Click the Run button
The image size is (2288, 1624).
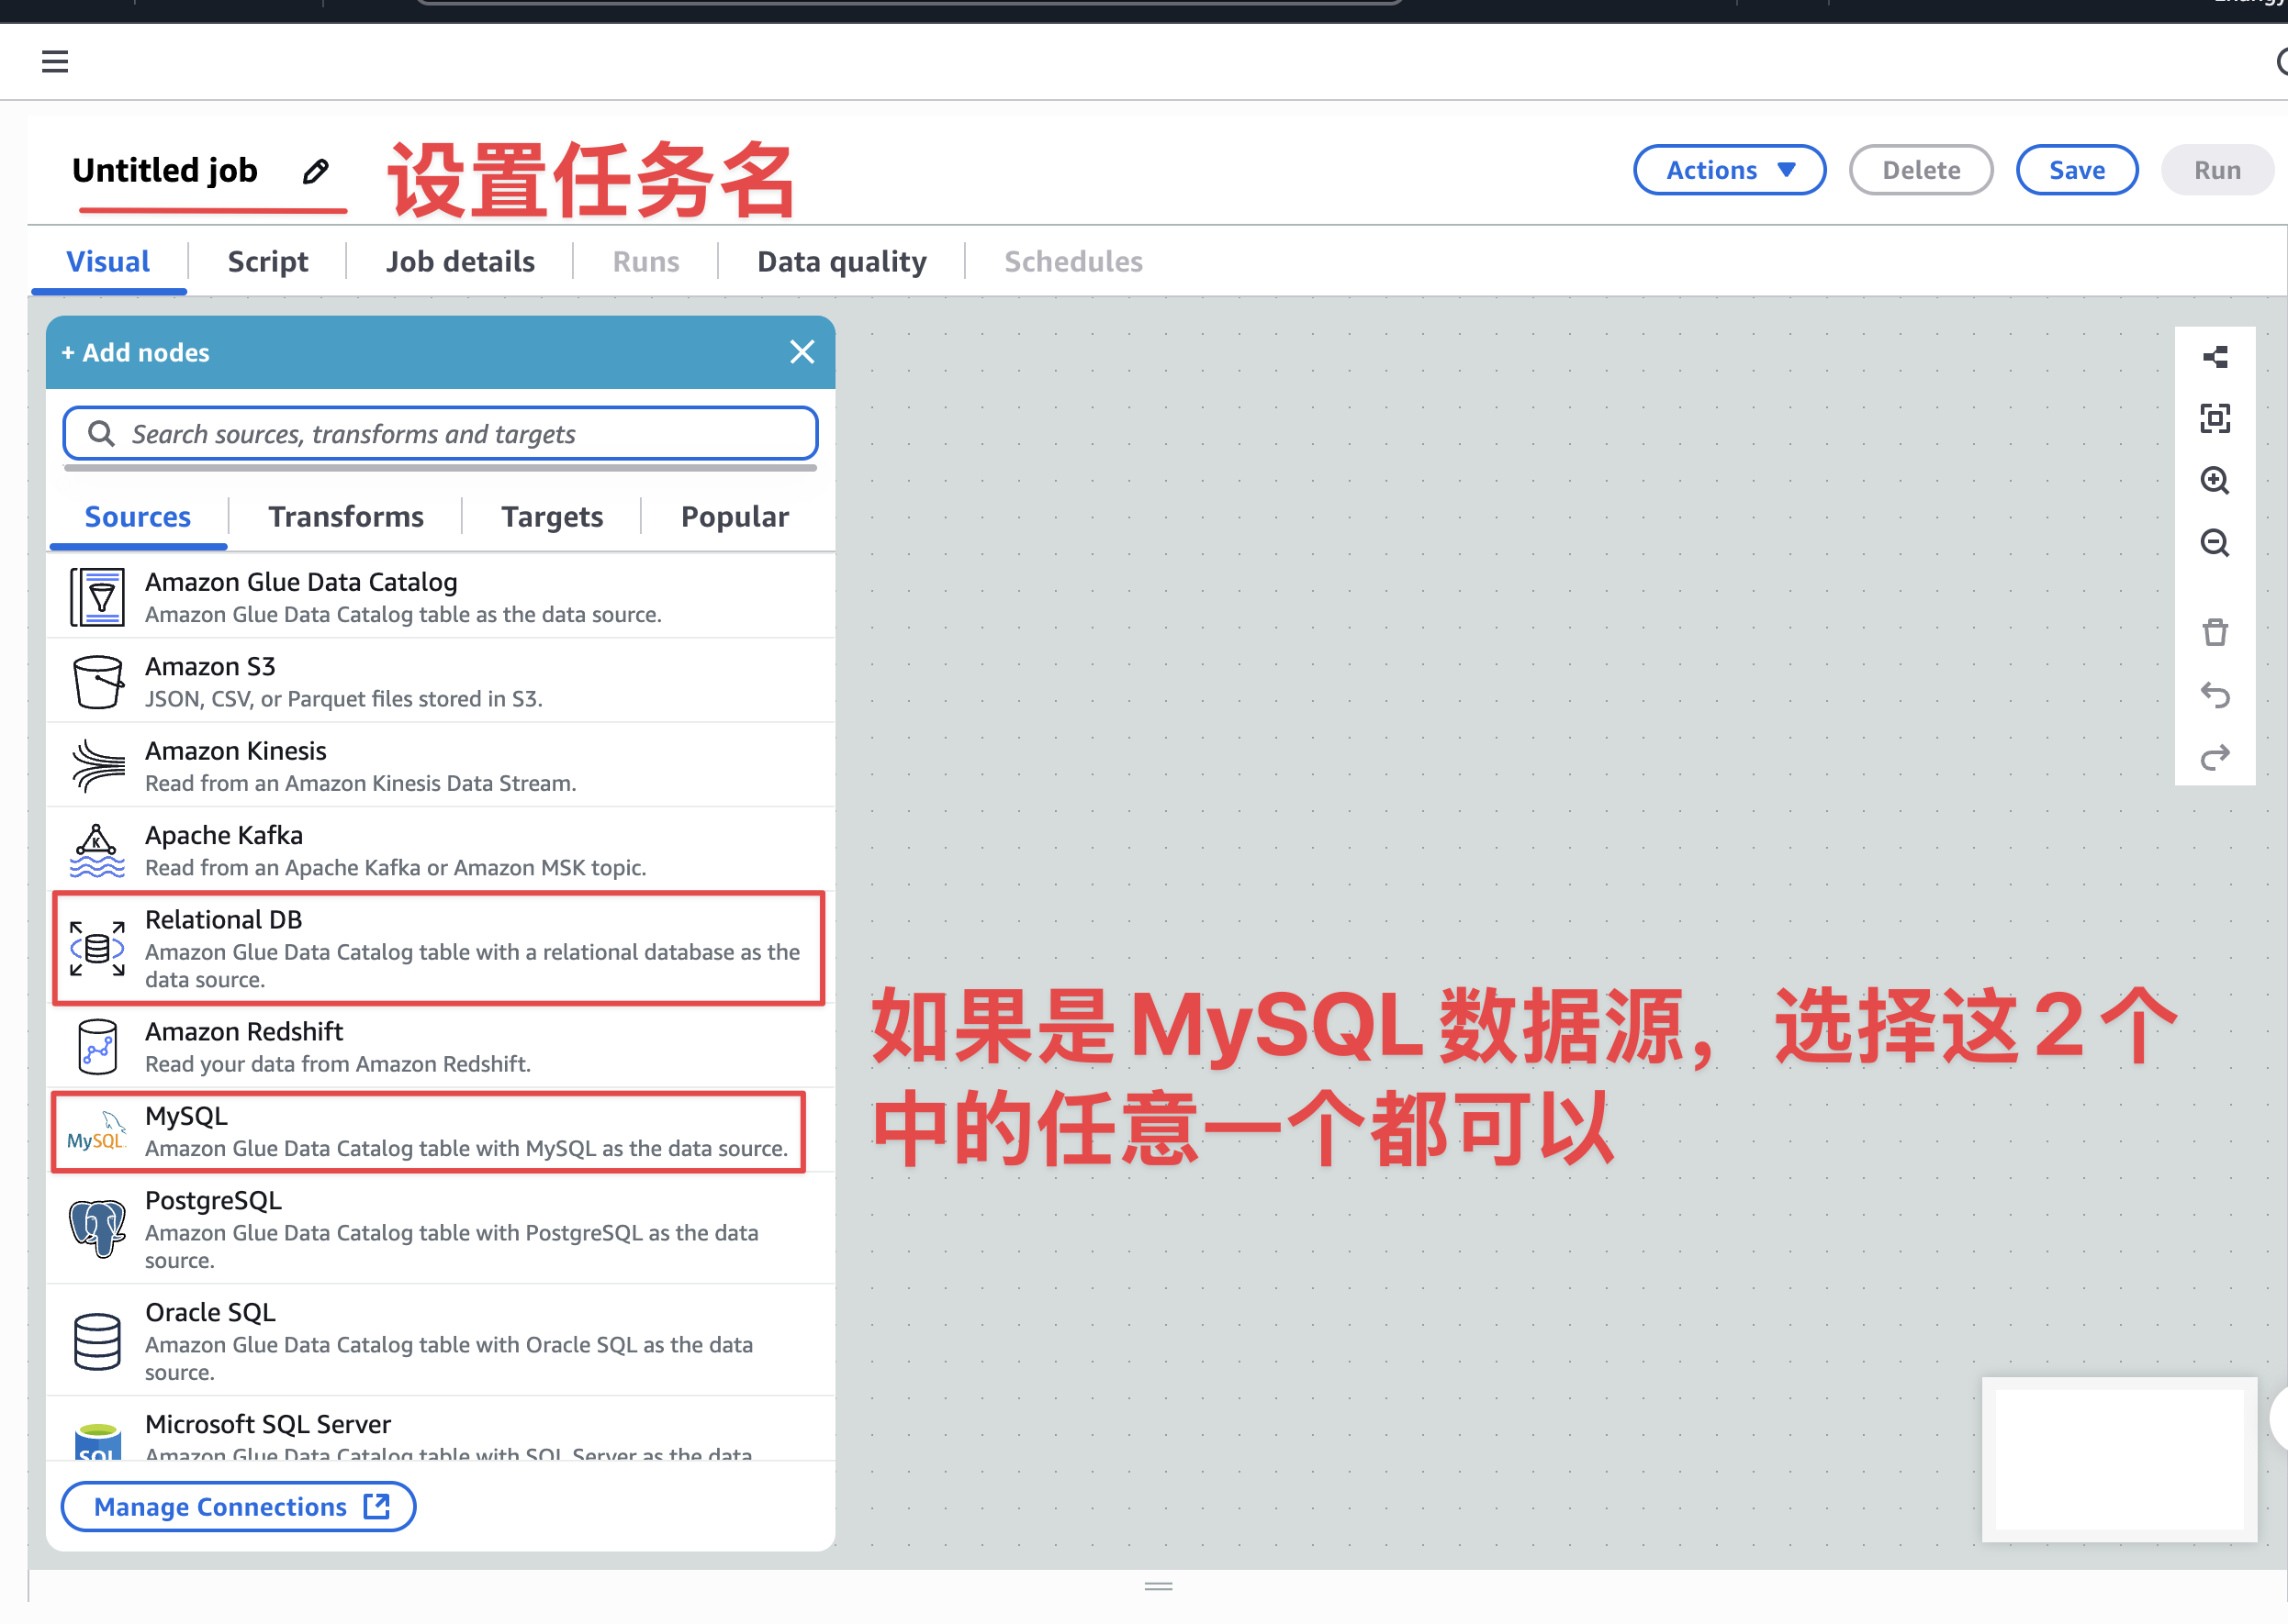(x=2216, y=170)
